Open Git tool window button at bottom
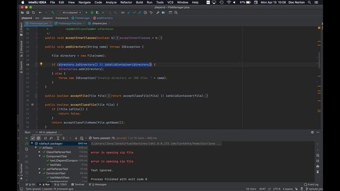This screenshot has width=340, height=191. [30, 185]
